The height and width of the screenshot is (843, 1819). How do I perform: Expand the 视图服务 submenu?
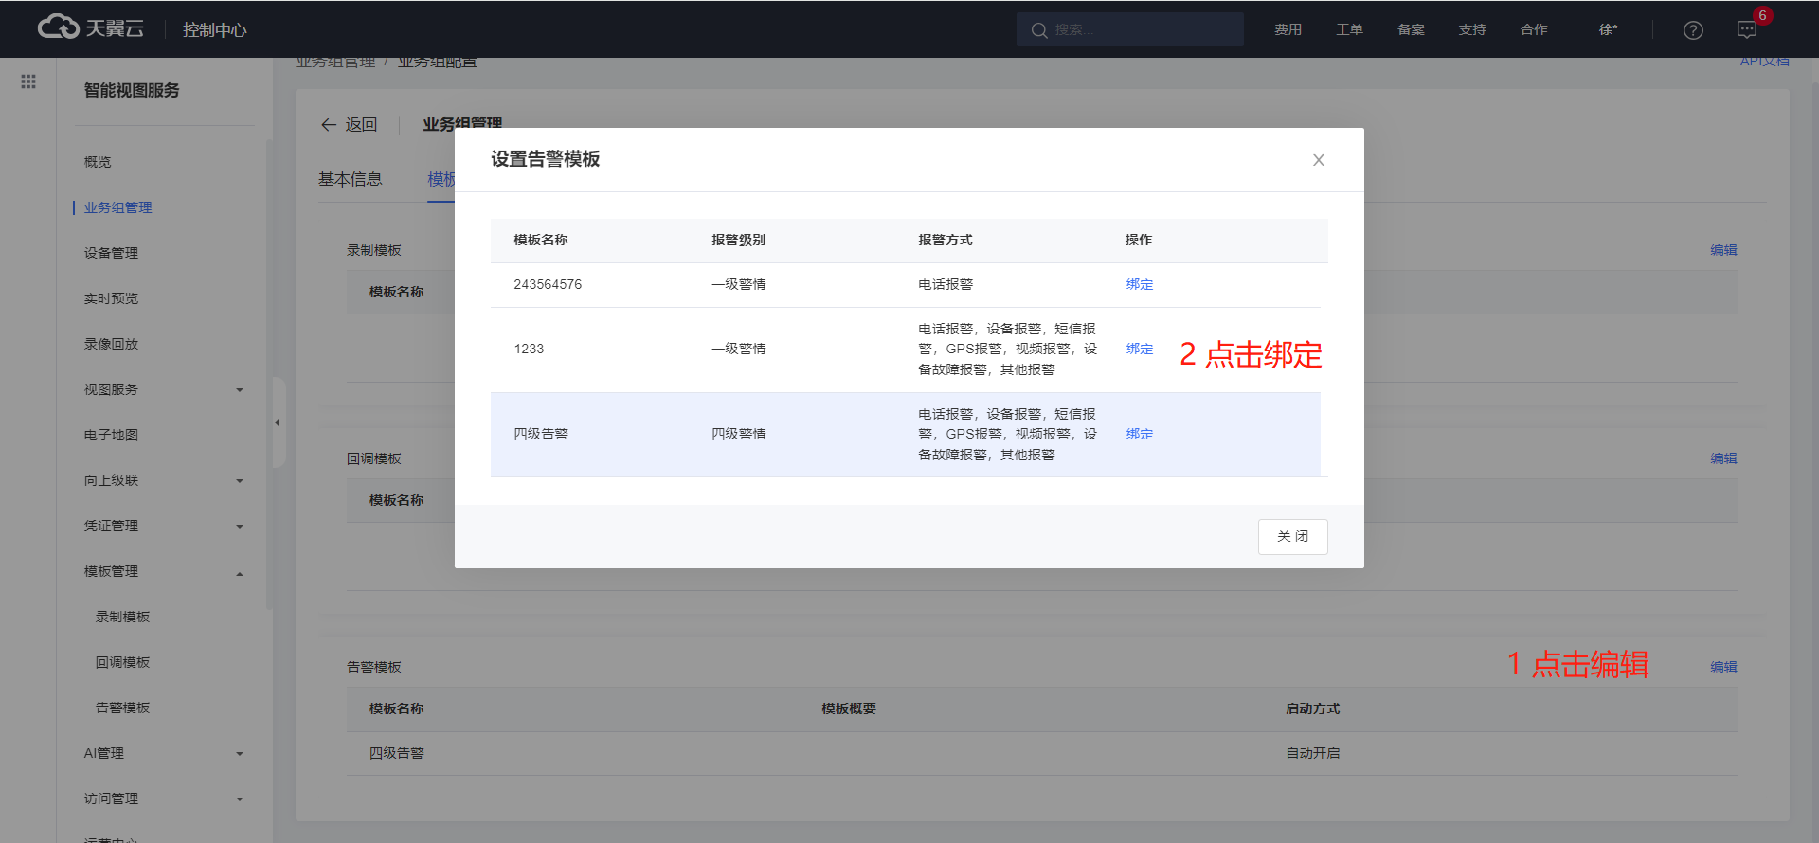coord(240,390)
